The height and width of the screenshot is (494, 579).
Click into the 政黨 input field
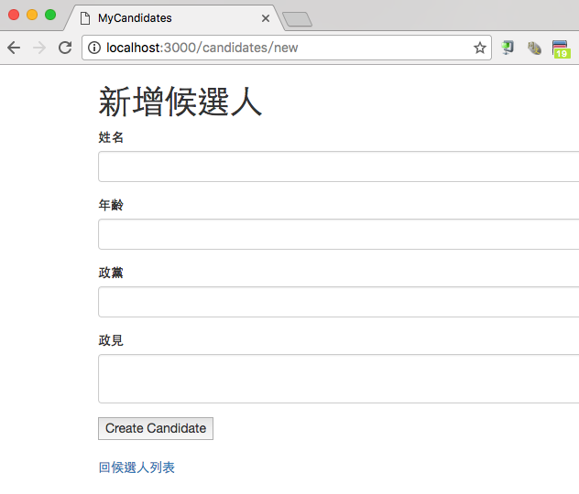point(338,302)
